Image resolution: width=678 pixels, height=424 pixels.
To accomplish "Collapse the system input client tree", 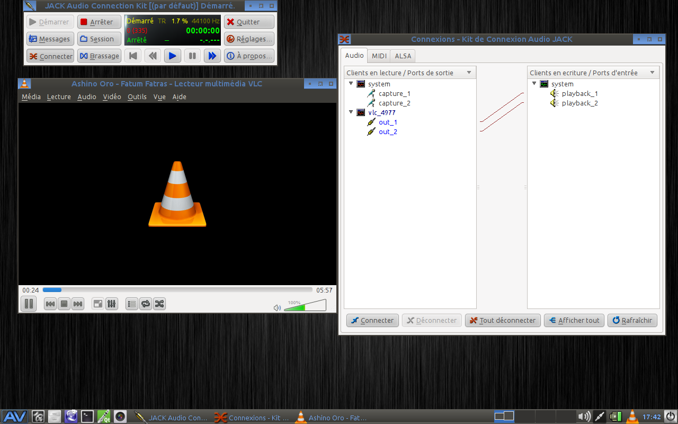I will click(x=534, y=84).
